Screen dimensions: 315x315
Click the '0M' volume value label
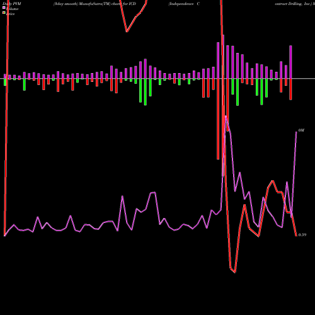[x=301, y=130]
